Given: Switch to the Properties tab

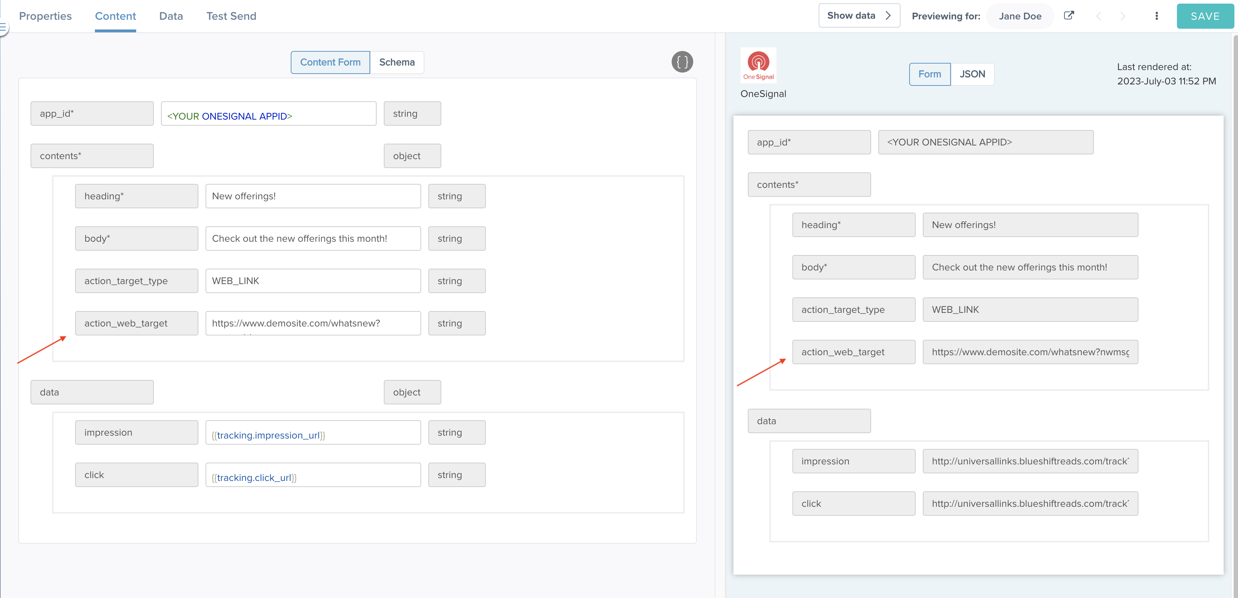Looking at the screenshot, I should tap(45, 16).
